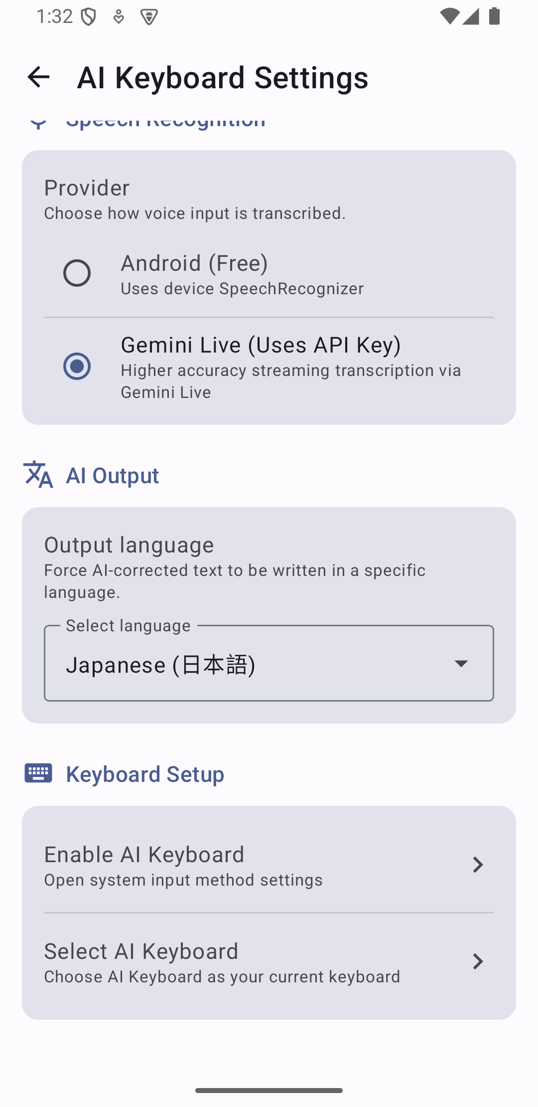Tap chevron next to Enable AI Keyboard
Image resolution: width=538 pixels, height=1107 pixels.
pyautogui.click(x=477, y=865)
